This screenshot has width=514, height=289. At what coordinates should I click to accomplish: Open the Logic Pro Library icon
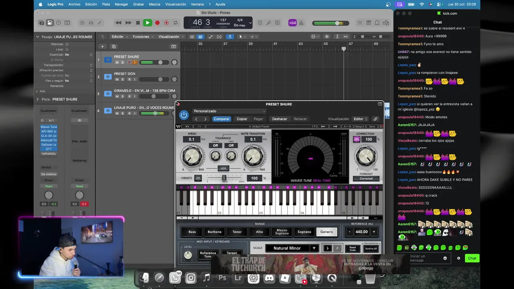click(41, 23)
